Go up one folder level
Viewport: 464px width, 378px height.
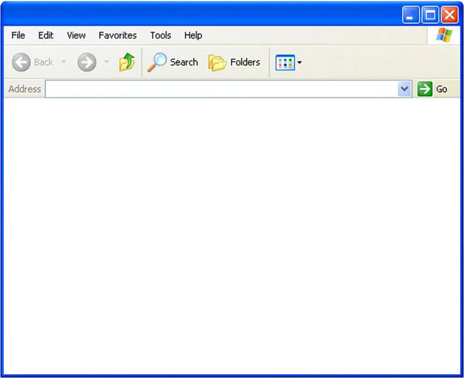click(127, 62)
